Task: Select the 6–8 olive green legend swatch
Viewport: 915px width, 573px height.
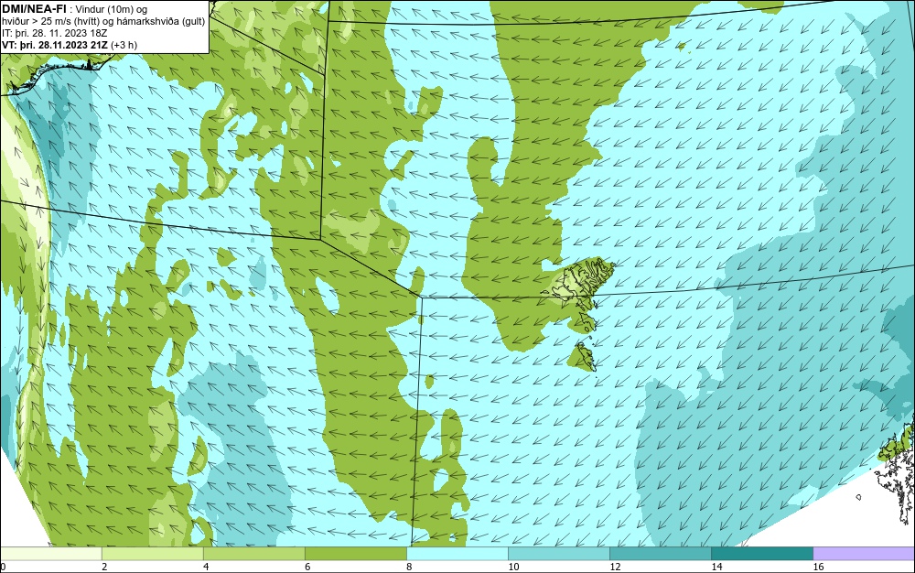Action: click(355, 553)
